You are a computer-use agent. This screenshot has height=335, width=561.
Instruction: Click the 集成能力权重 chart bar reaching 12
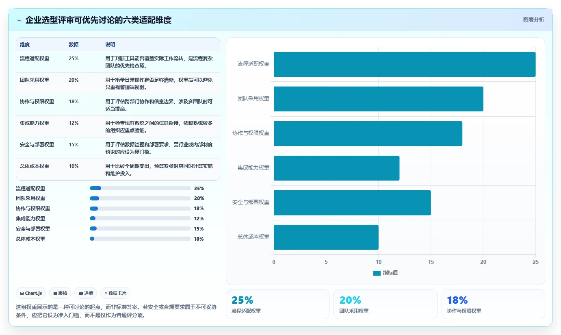pos(337,168)
